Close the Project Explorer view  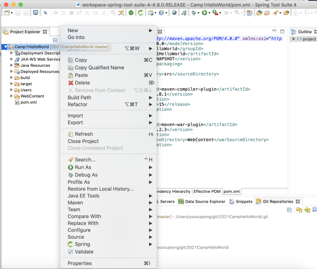(x=45, y=32)
